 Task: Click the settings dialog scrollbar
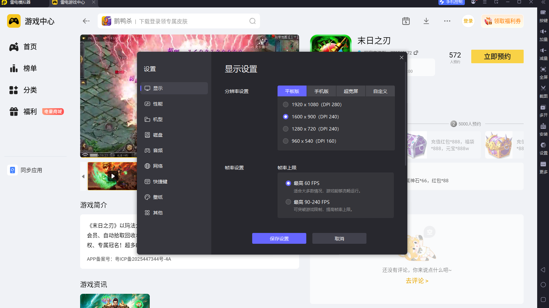[406, 114]
